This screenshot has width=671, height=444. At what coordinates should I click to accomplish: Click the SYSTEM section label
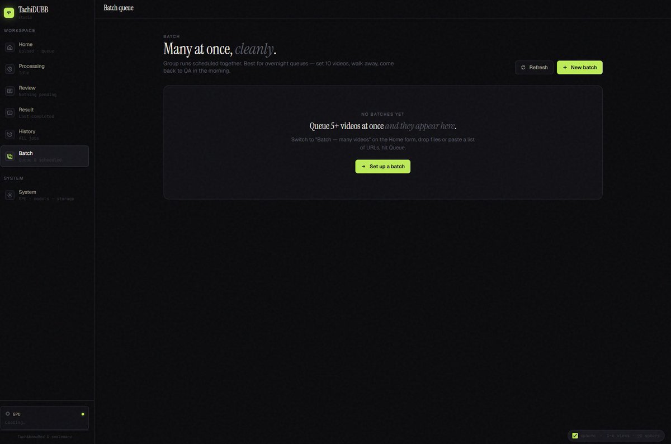click(x=13, y=178)
